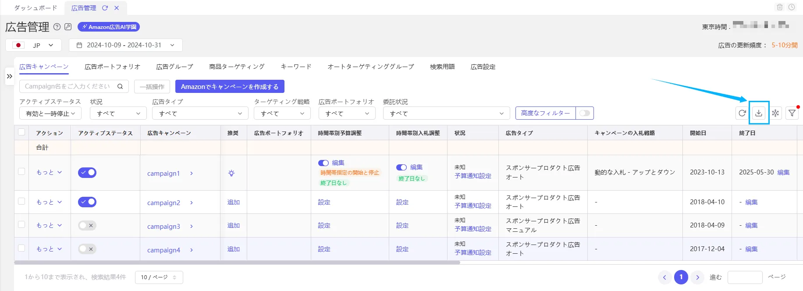Click the help question mark icon

click(57, 27)
